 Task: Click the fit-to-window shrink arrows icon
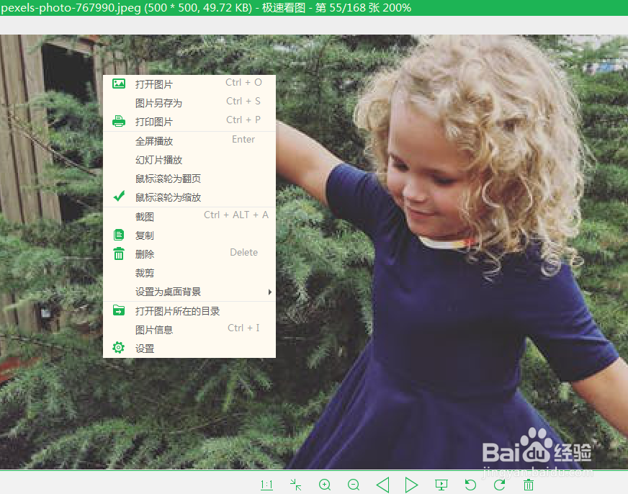pos(295,485)
